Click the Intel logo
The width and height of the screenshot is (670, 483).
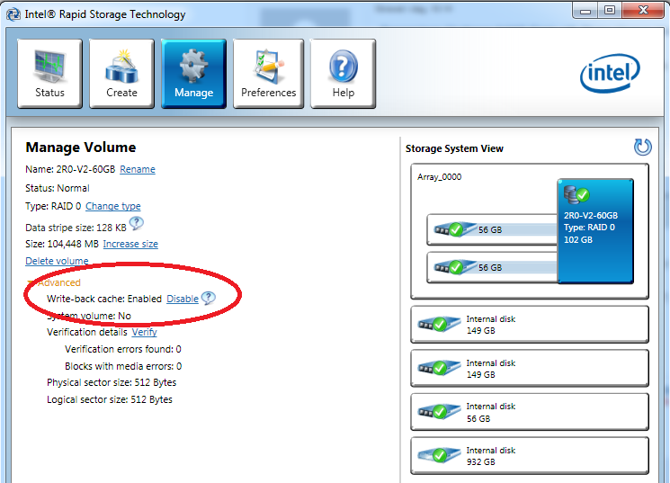pos(610,73)
